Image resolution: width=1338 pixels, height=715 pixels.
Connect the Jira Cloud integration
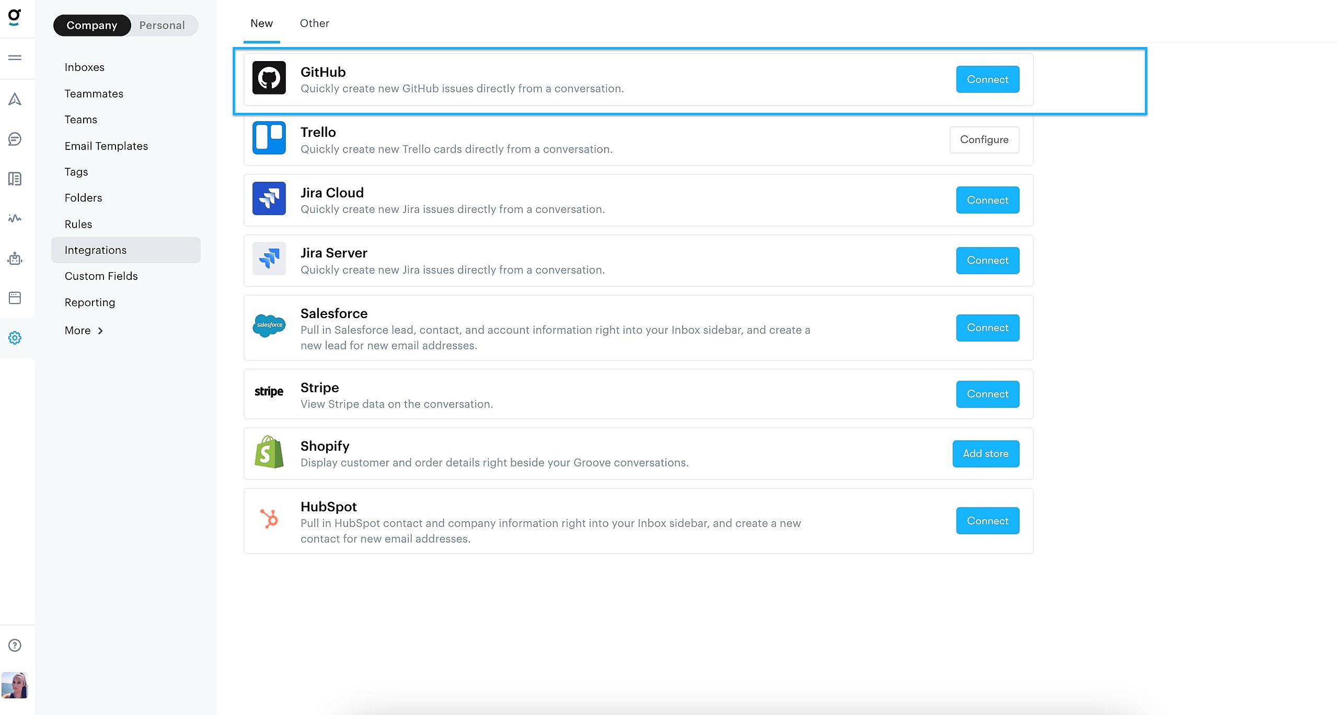coord(988,200)
